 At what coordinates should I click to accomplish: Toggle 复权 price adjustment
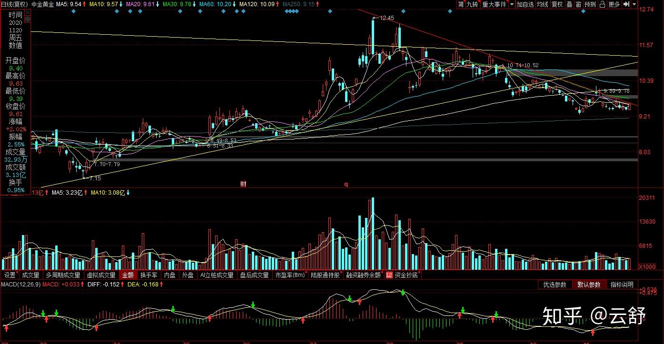pyautogui.click(x=557, y=4)
